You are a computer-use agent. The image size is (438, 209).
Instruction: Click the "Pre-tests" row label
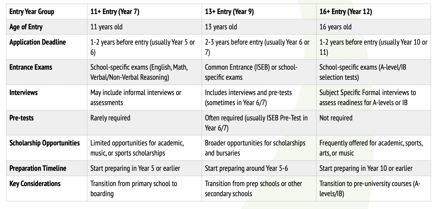click(x=22, y=118)
